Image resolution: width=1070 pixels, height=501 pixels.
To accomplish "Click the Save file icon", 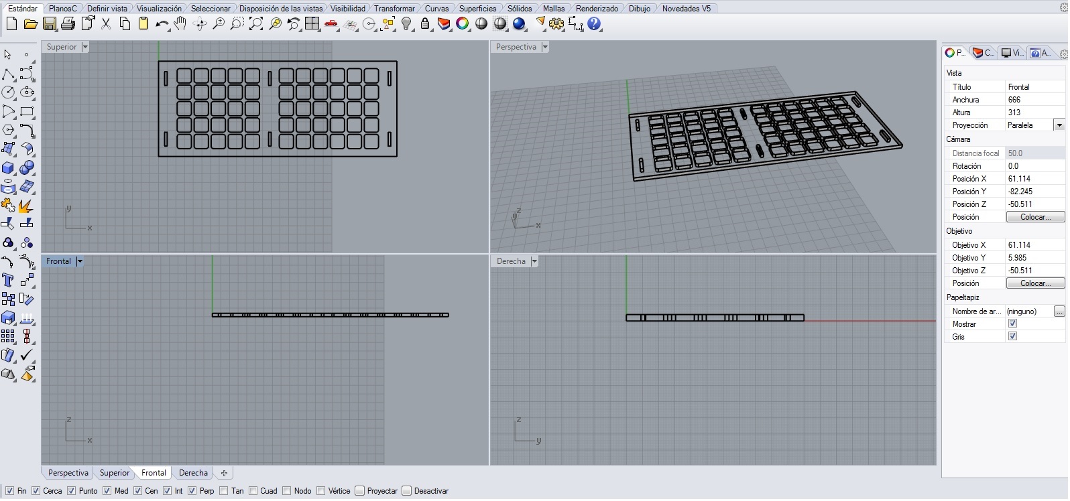I will (50, 24).
